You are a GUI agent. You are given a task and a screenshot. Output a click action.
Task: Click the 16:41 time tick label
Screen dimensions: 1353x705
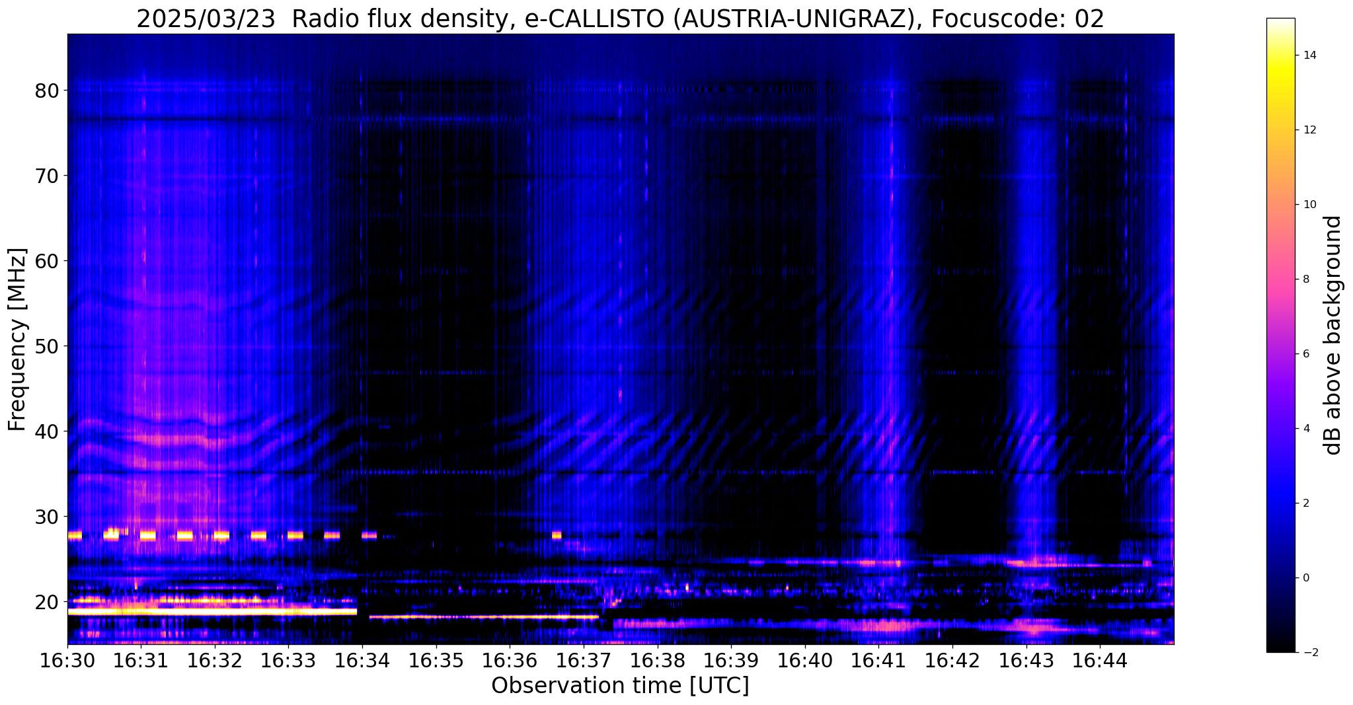(878, 661)
